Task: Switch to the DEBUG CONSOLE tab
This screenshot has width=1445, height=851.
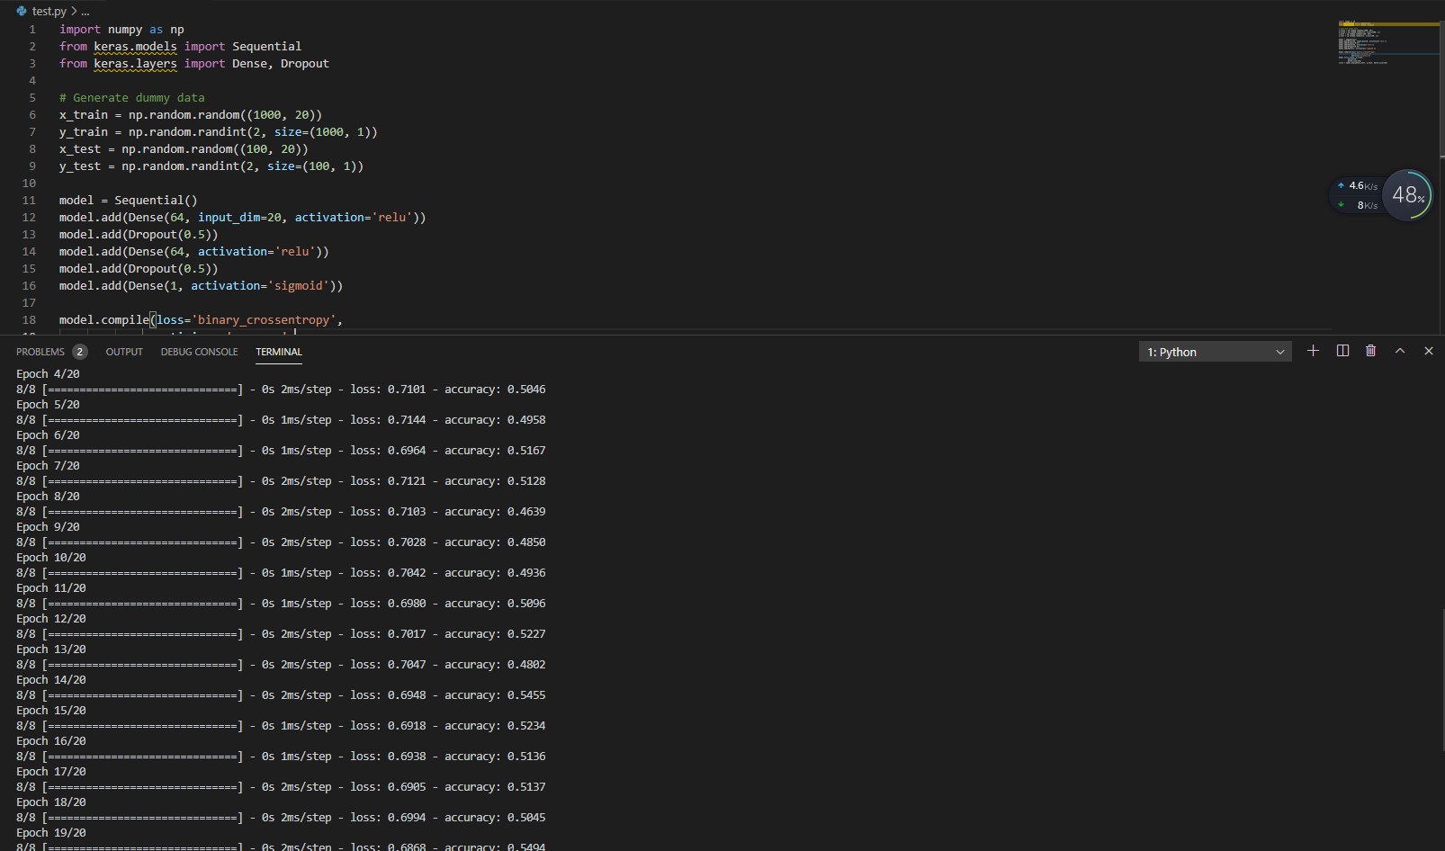Action: (x=200, y=352)
